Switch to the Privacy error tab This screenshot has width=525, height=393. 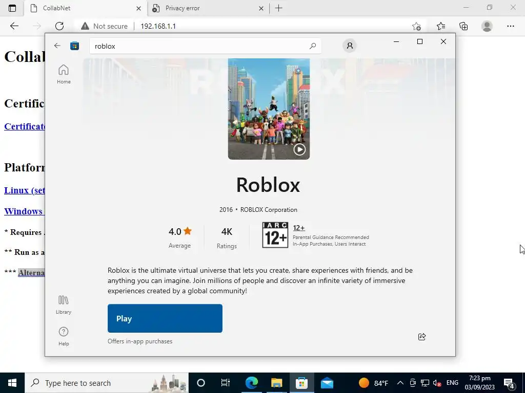[208, 8]
